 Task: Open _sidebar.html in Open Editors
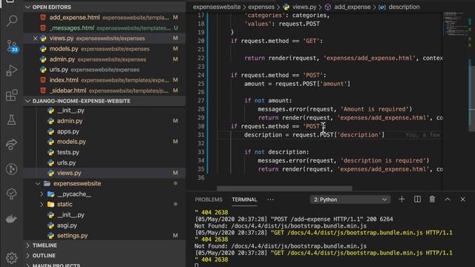click(105, 90)
